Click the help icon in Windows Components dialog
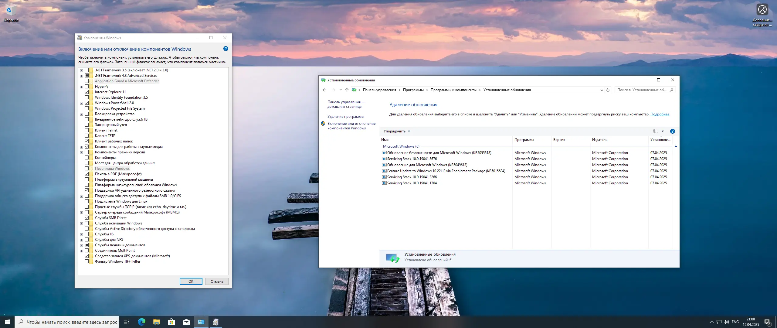The width and height of the screenshot is (777, 328). [226, 49]
